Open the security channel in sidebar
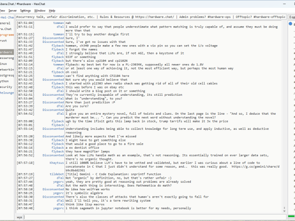The width and height of the screenshot is (295, 221). click(x=6, y=87)
